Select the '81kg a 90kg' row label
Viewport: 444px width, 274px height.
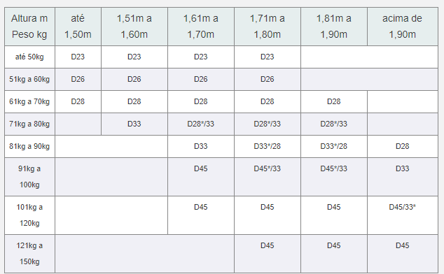(29, 147)
